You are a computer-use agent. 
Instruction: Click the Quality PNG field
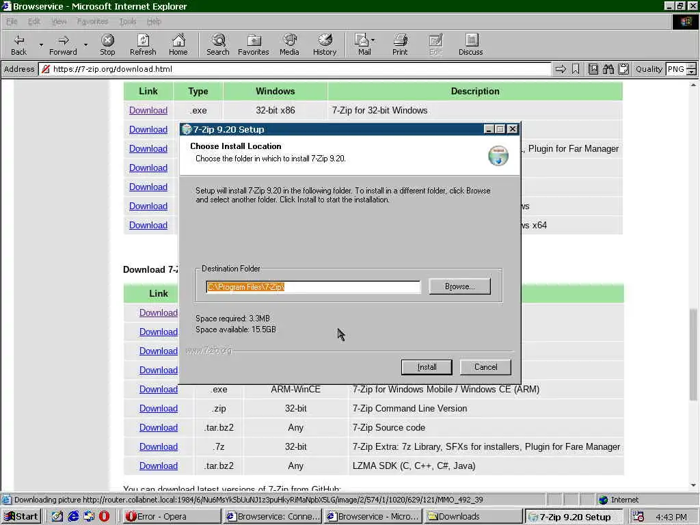click(676, 69)
